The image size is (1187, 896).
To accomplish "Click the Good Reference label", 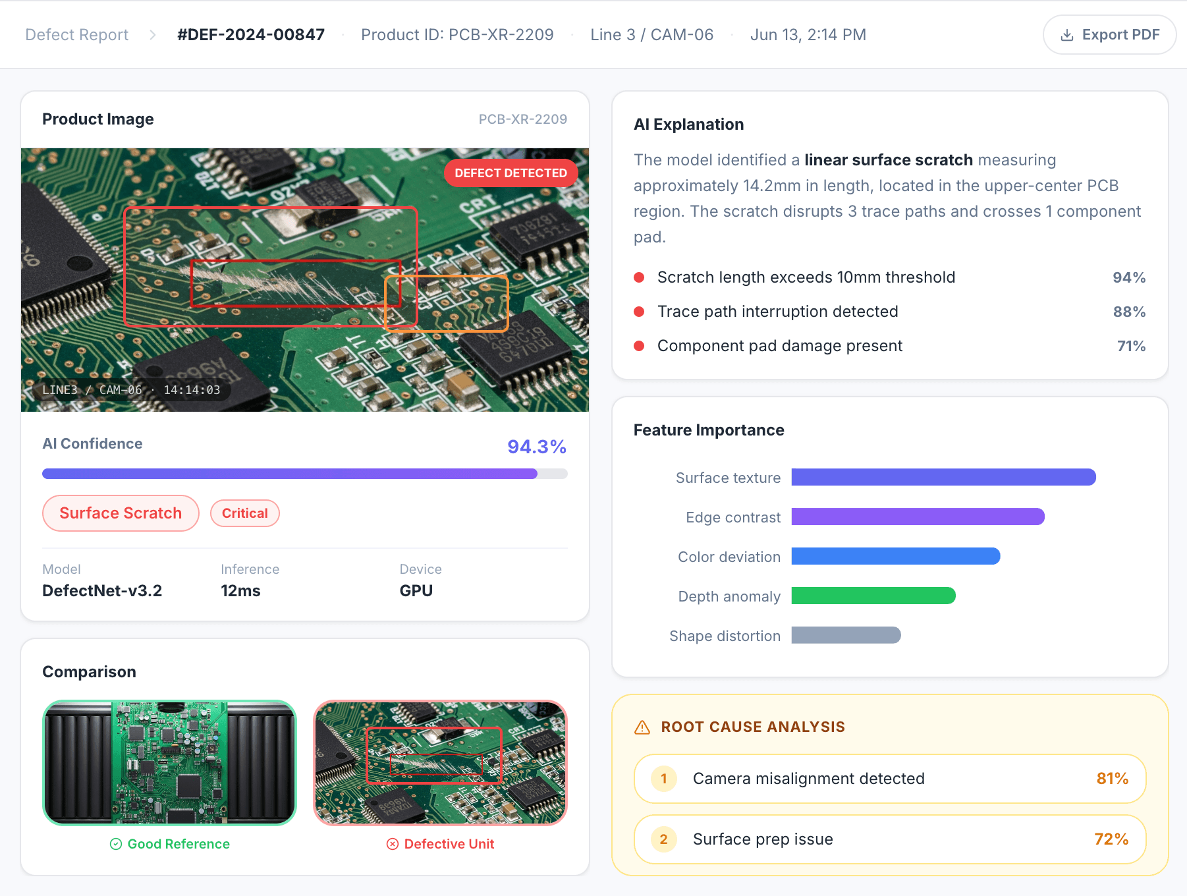I will [179, 844].
